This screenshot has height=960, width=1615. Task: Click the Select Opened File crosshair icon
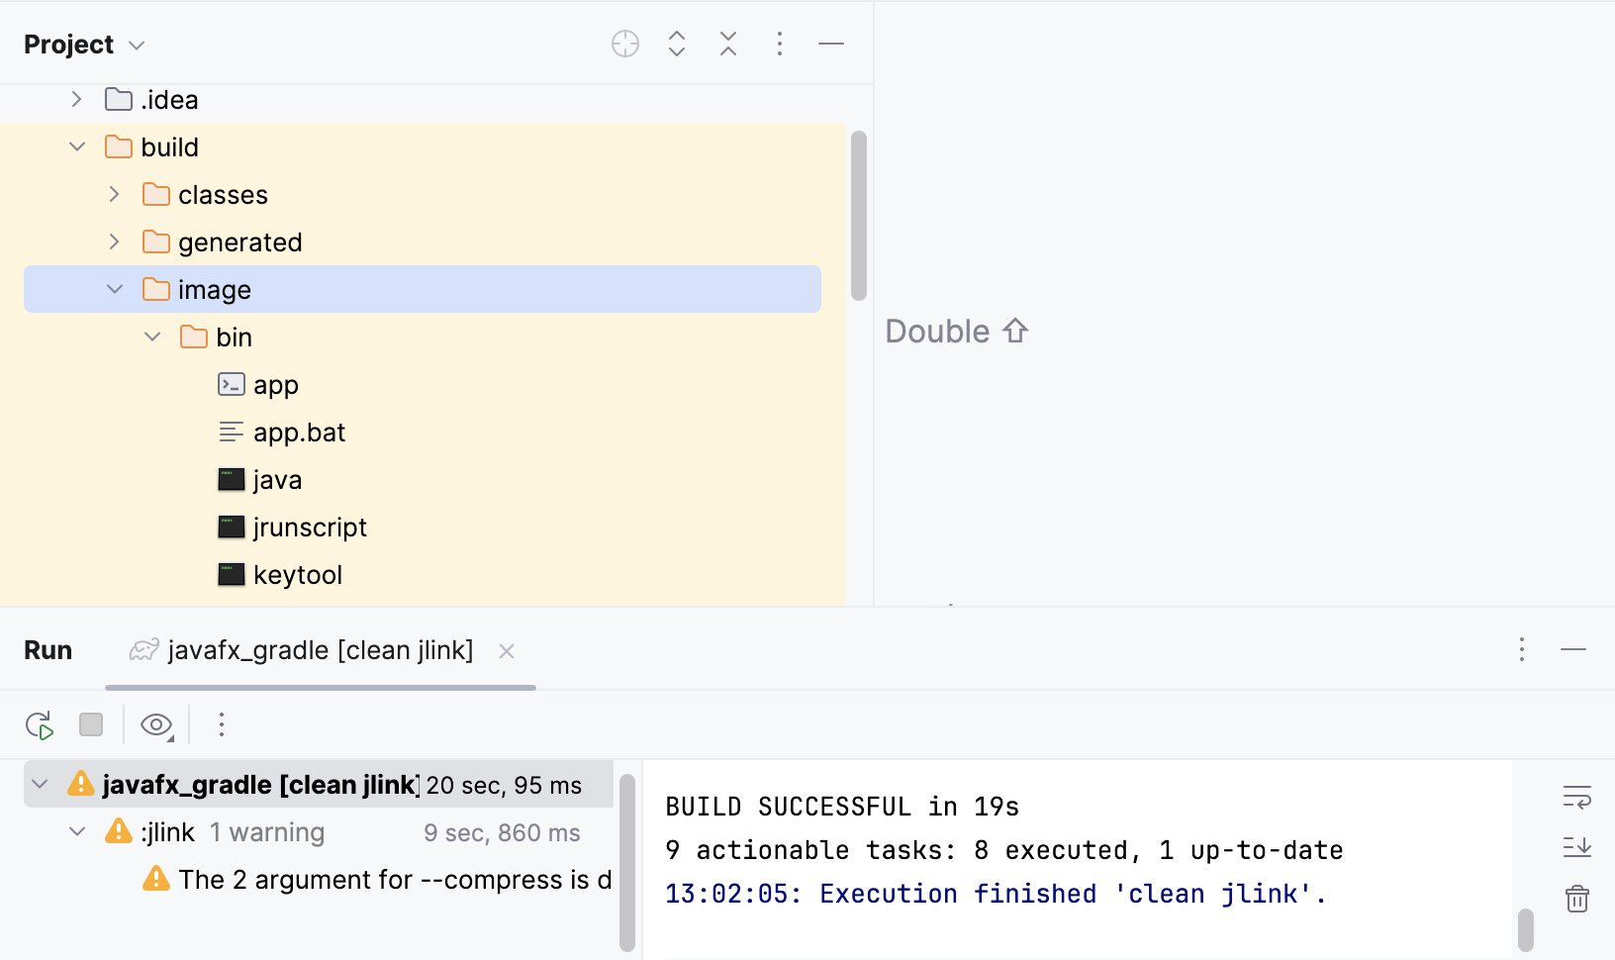pos(625,44)
